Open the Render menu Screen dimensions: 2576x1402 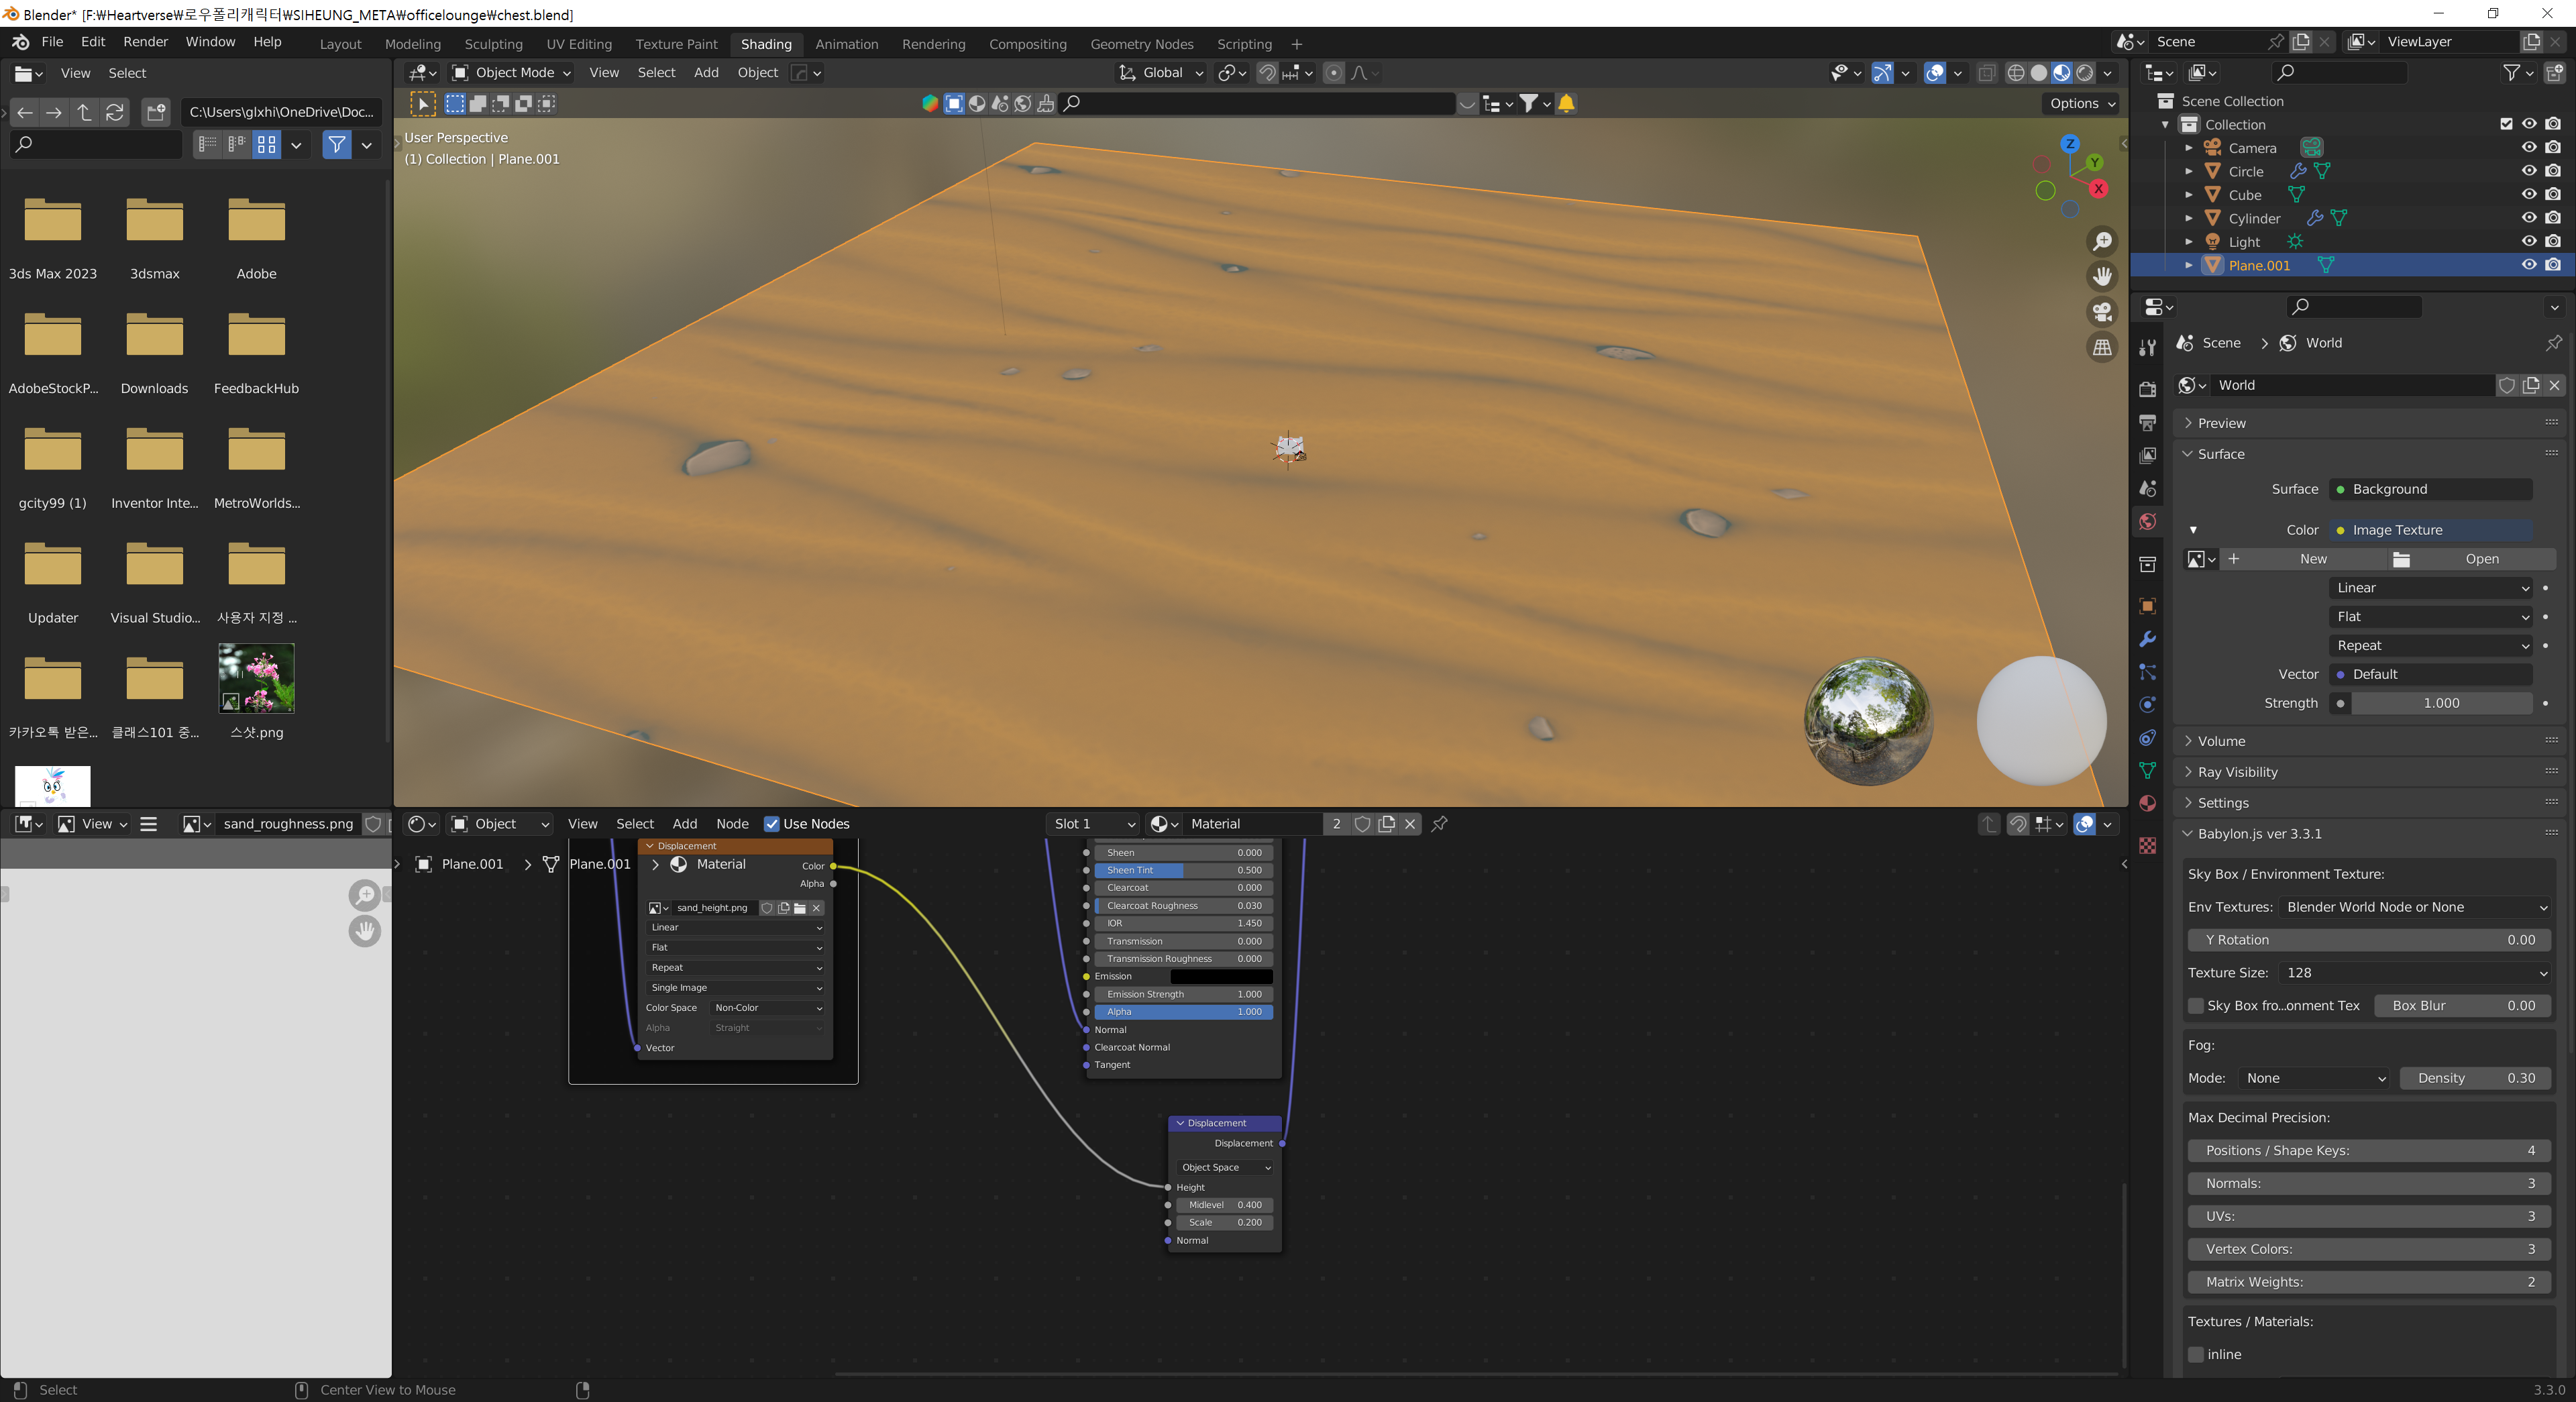coord(145,42)
